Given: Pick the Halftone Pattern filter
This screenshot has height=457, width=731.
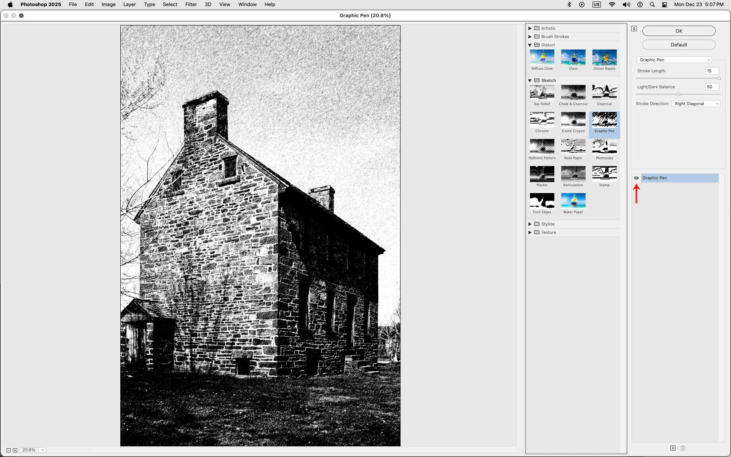Looking at the screenshot, I should coord(542,147).
